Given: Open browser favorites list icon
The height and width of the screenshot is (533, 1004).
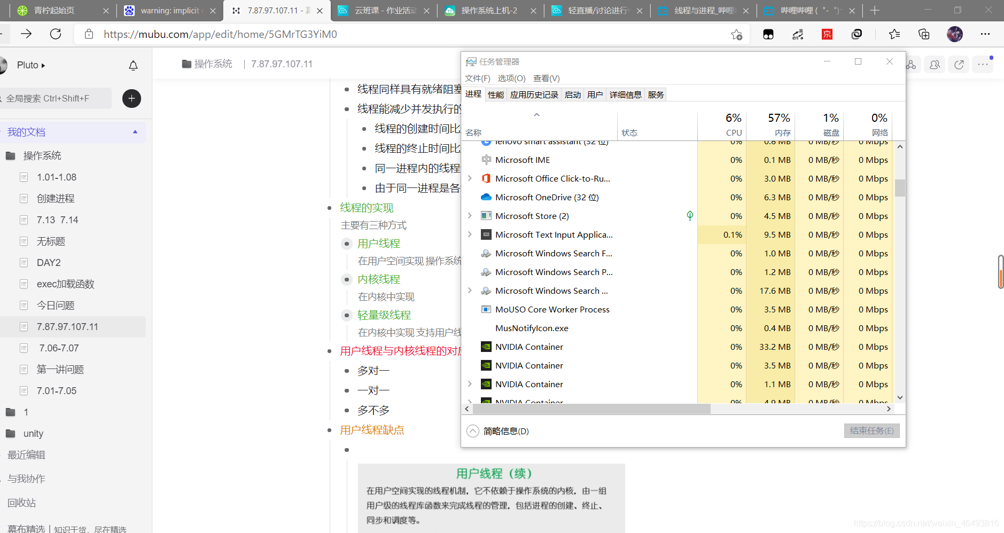Looking at the screenshot, I should [894, 34].
